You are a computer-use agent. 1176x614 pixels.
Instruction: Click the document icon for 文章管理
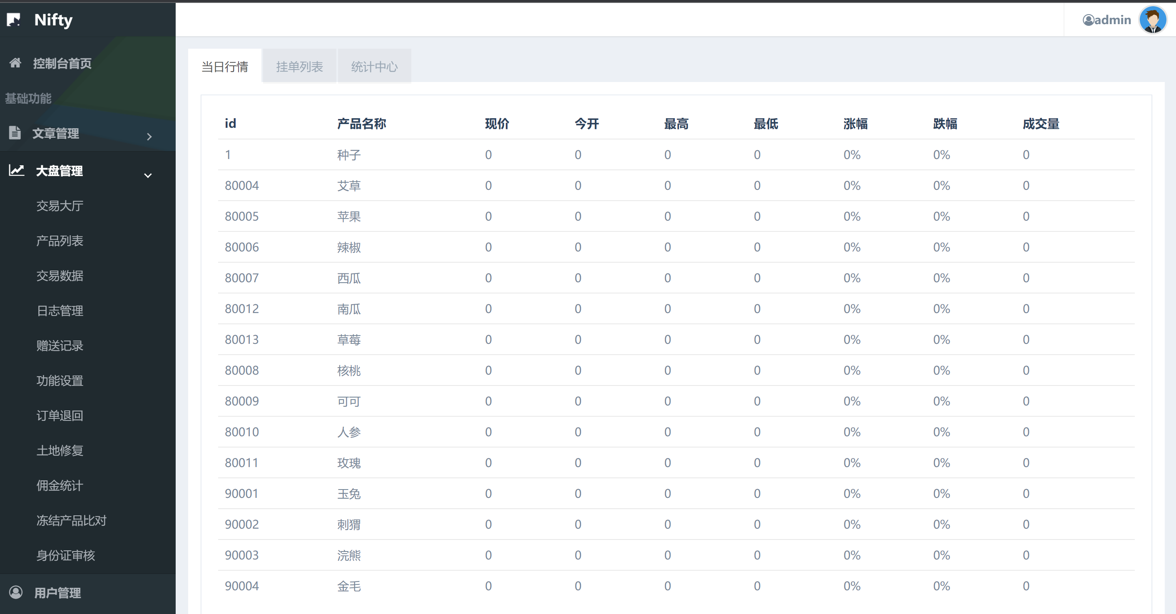15,133
